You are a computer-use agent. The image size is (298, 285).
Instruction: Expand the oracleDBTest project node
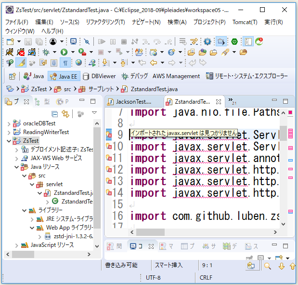[x=9, y=124]
